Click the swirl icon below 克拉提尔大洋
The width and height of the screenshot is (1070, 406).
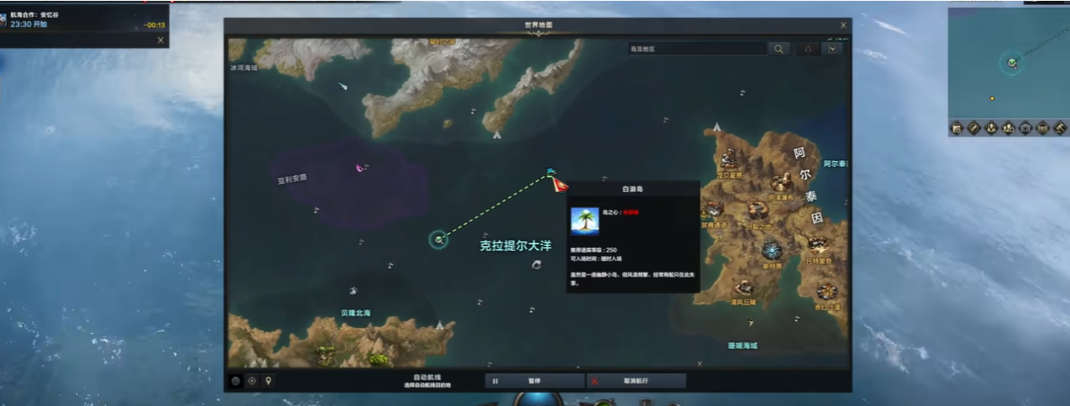[537, 265]
